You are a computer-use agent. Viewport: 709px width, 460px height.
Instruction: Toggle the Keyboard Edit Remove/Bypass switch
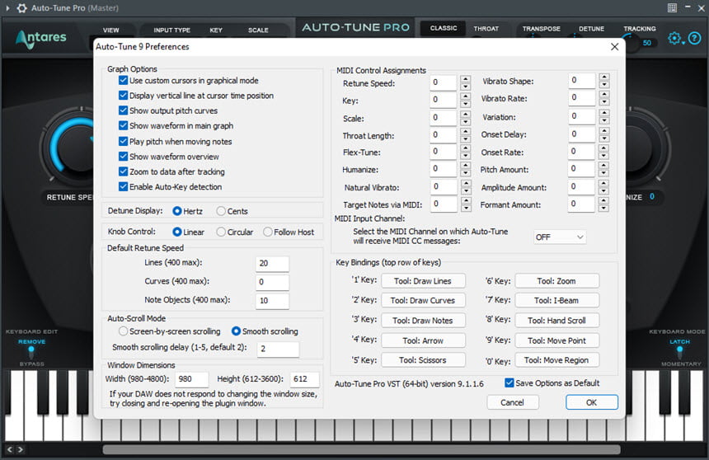coord(31,353)
